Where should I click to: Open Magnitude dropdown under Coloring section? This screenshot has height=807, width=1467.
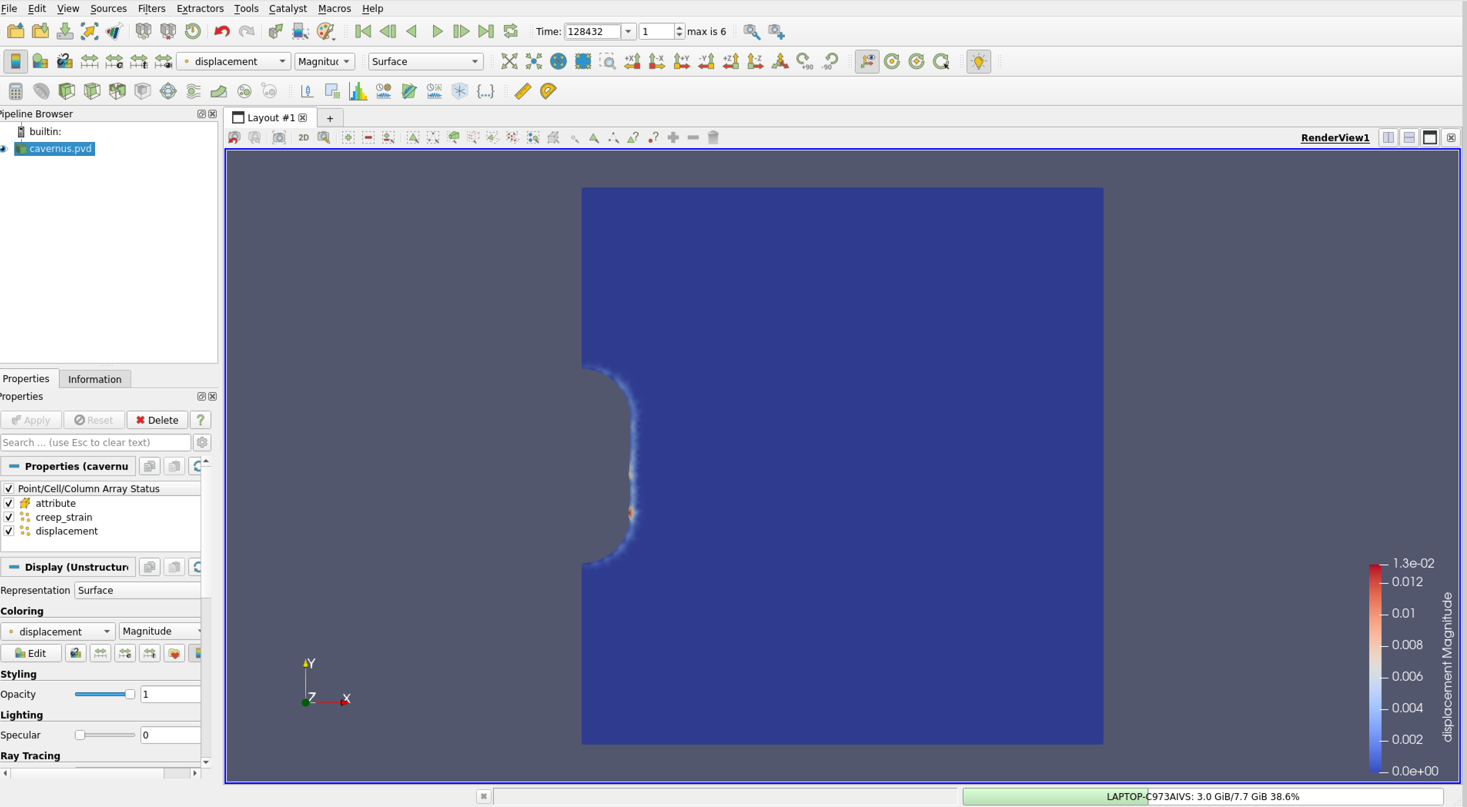pos(160,631)
